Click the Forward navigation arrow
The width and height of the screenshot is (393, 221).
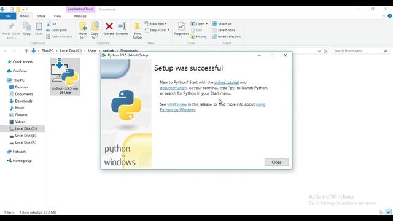(14, 51)
